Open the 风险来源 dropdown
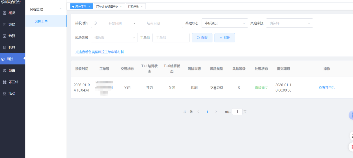The height and width of the screenshot is (158, 353). [289, 23]
